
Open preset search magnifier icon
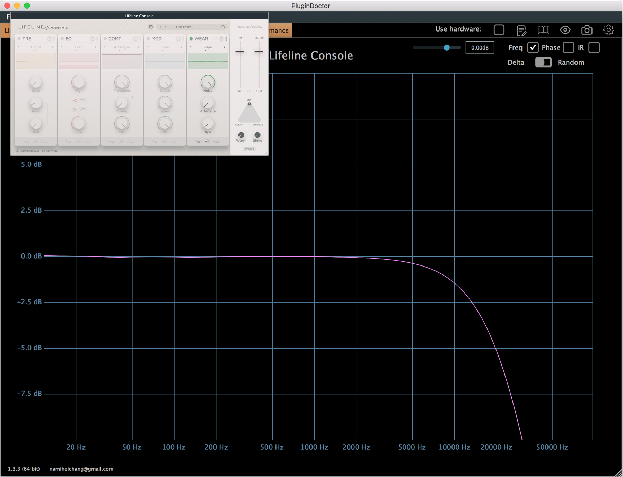click(x=223, y=27)
